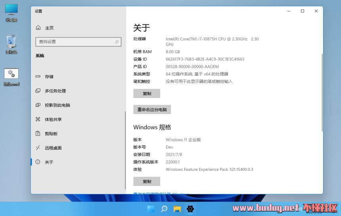
Task: Select the Recycle Bin desktop icon
Action: [x=11, y=44]
